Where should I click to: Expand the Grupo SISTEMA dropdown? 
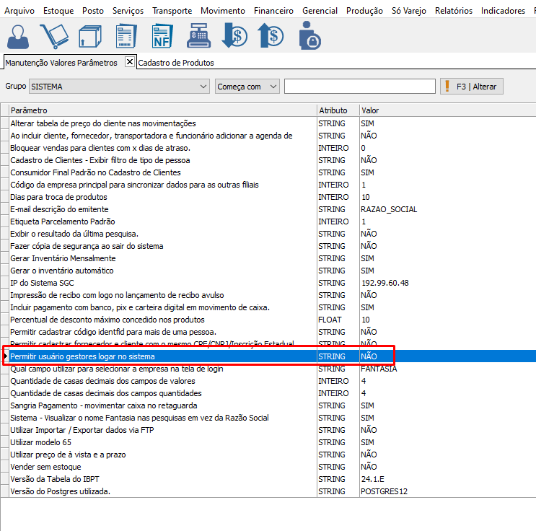(x=202, y=87)
